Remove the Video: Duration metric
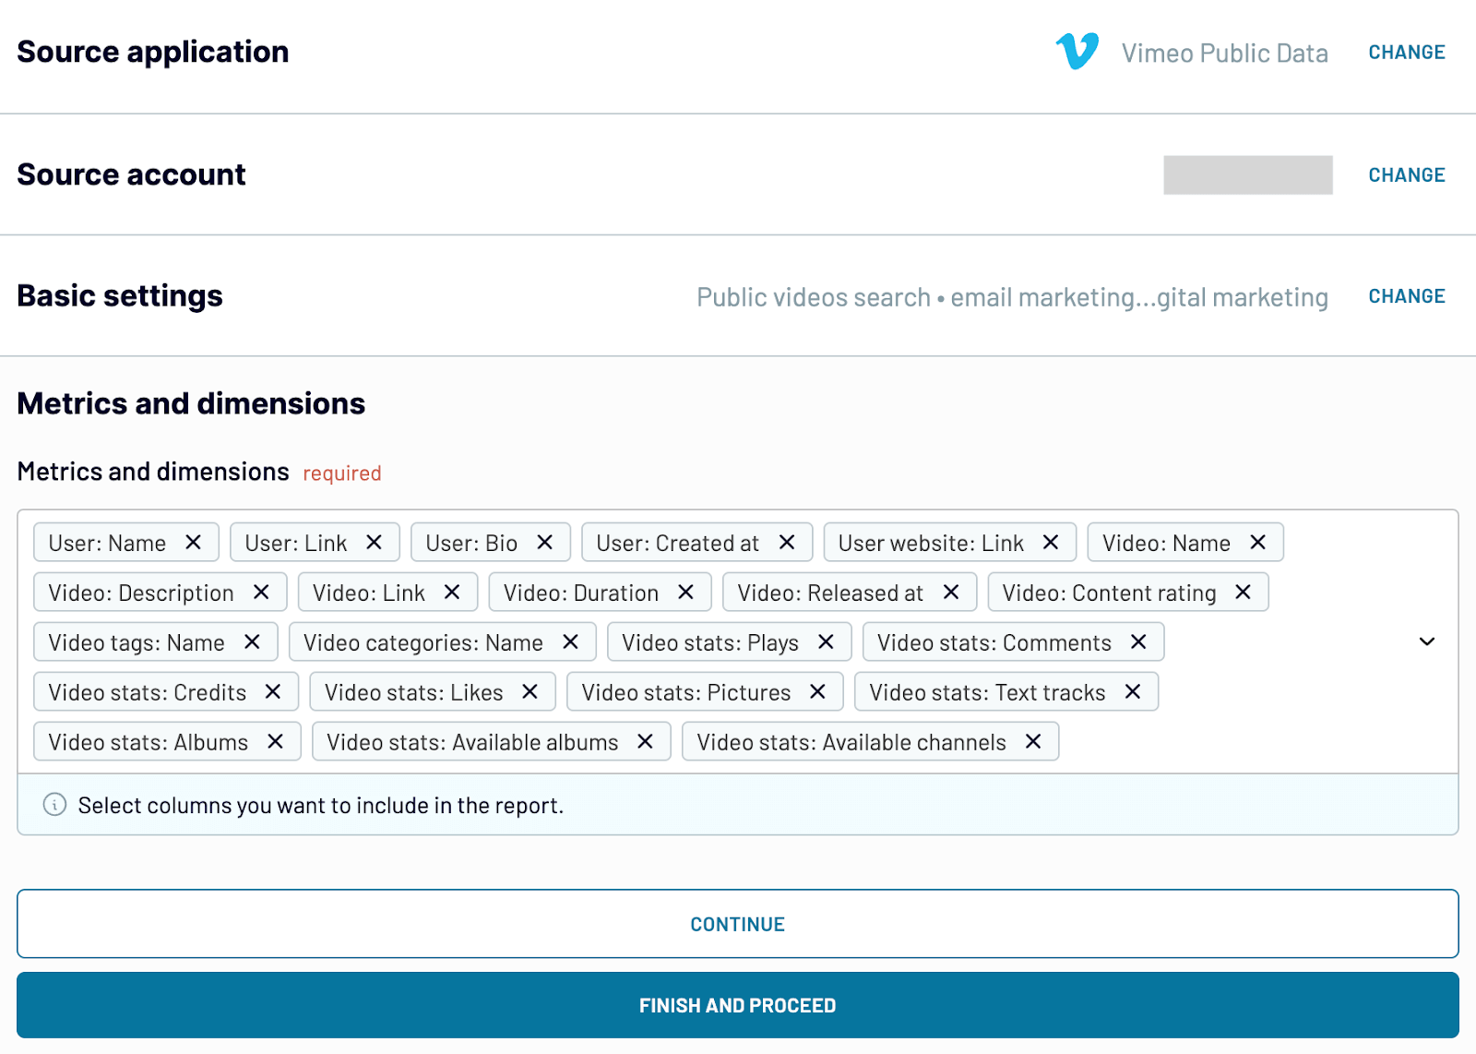Viewport: 1476px width, 1054px height. [684, 592]
